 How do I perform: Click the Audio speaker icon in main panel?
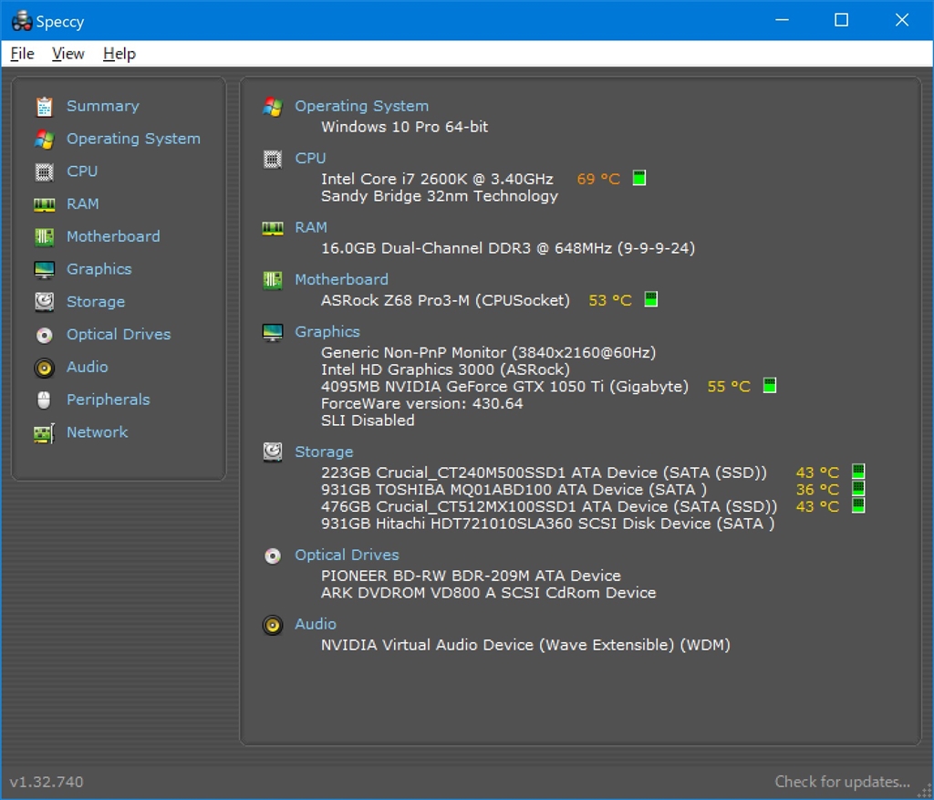pos(273,625)
